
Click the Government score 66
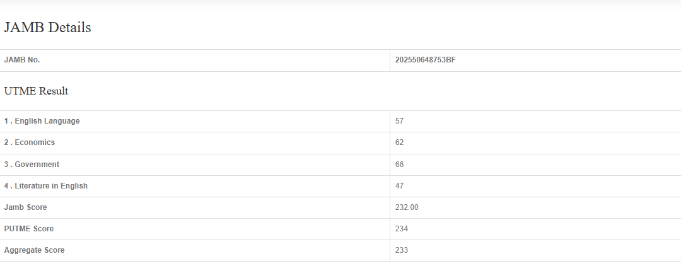[x=400, y=165]
